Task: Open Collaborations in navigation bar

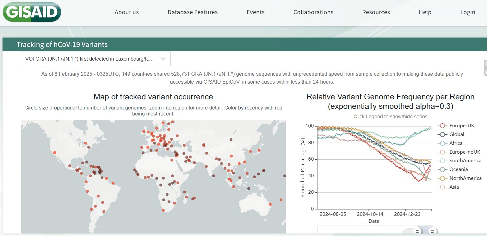Action: tap(313, 12)
